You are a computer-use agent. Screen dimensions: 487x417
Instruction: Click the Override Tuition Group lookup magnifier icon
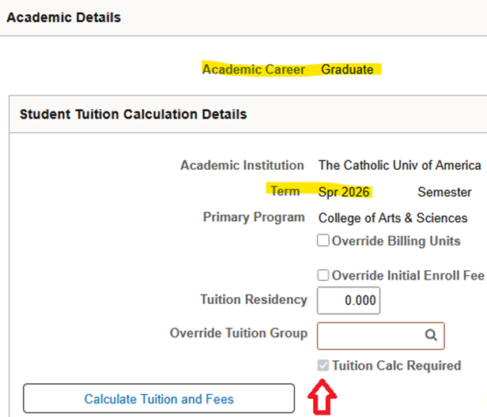(431, 335)
